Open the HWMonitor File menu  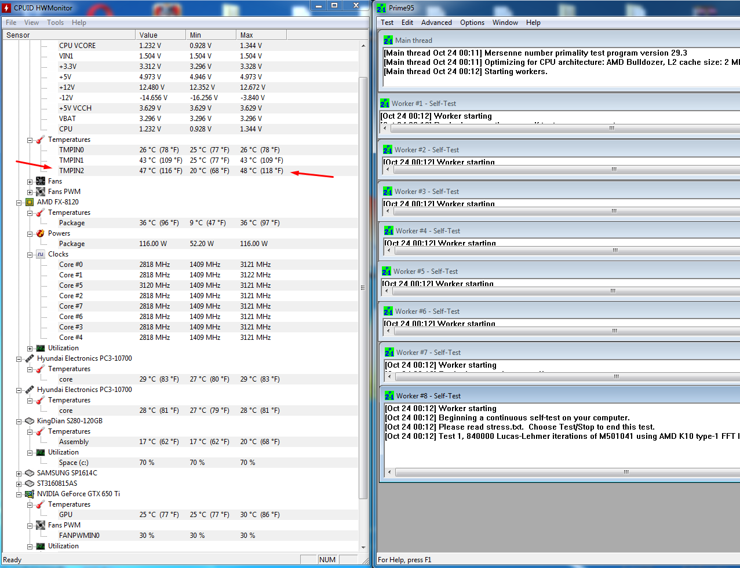pyautogui.click(x=11, y=23)
